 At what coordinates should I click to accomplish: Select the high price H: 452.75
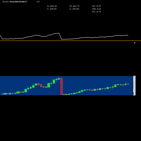click(74, 6)
